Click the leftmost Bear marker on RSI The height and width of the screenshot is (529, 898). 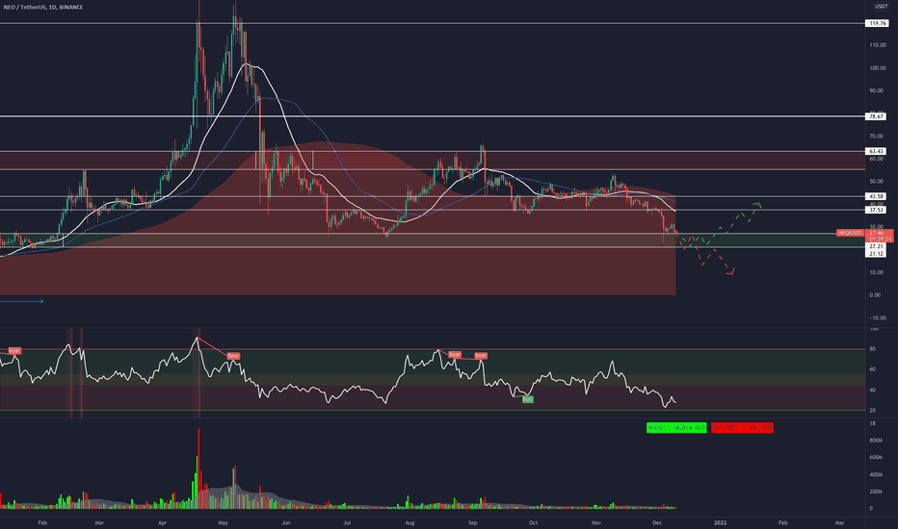coord(14,350)
